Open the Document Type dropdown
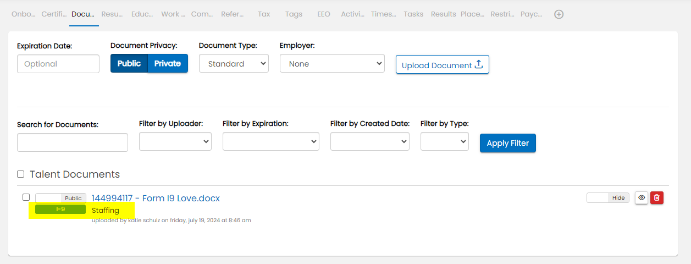This screenshot has width=691, height=264. pyautogui.click(x=234, y=64)
